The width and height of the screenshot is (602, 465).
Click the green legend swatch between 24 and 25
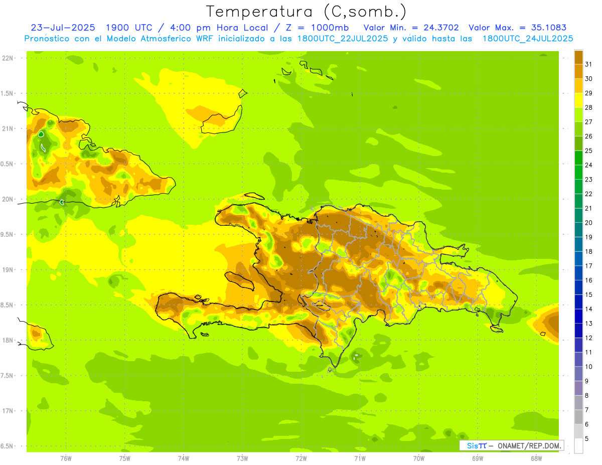point(578,158)
